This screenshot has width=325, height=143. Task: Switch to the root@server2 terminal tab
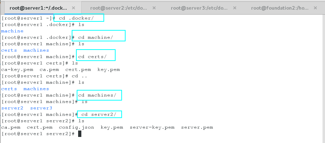tap(118, 8)
